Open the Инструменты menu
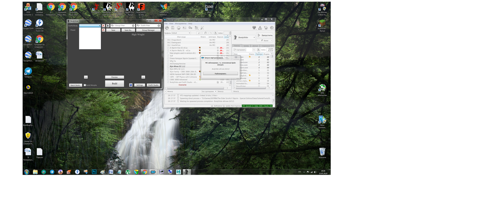485x222 pixels. 181,23
